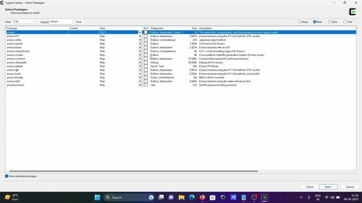
Task: Click the GnuPG password dialog description
Action: (x=218, y=85)
